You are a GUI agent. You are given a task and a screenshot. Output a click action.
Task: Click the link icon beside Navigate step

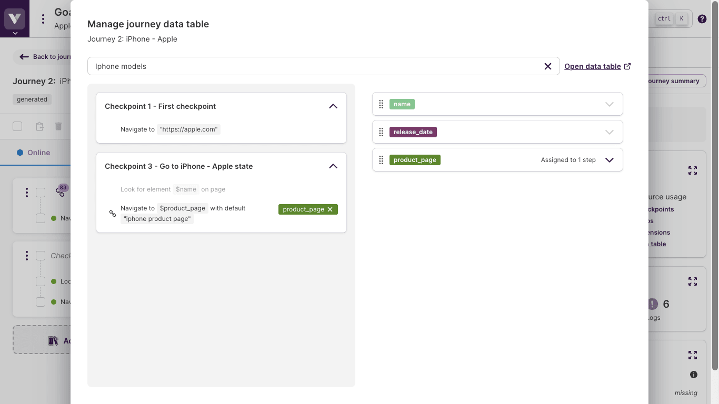point(113,214)
